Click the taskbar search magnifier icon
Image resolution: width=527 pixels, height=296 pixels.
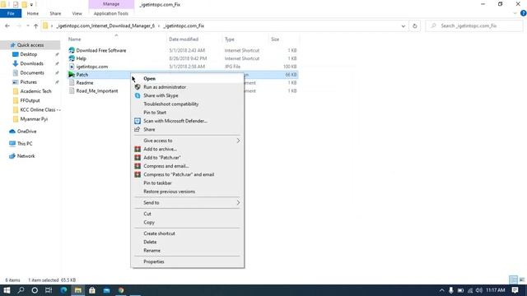click(21, 290)
